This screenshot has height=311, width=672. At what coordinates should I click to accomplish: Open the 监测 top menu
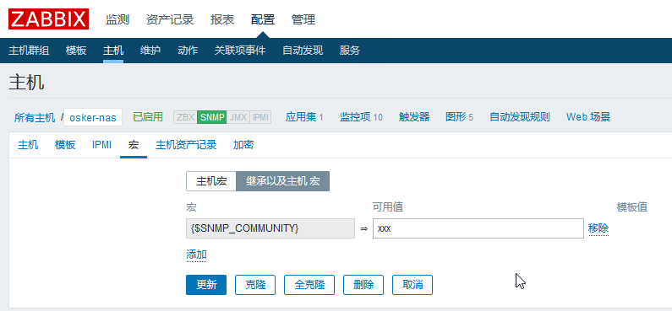pyautogui.click(x=117, y=19)
